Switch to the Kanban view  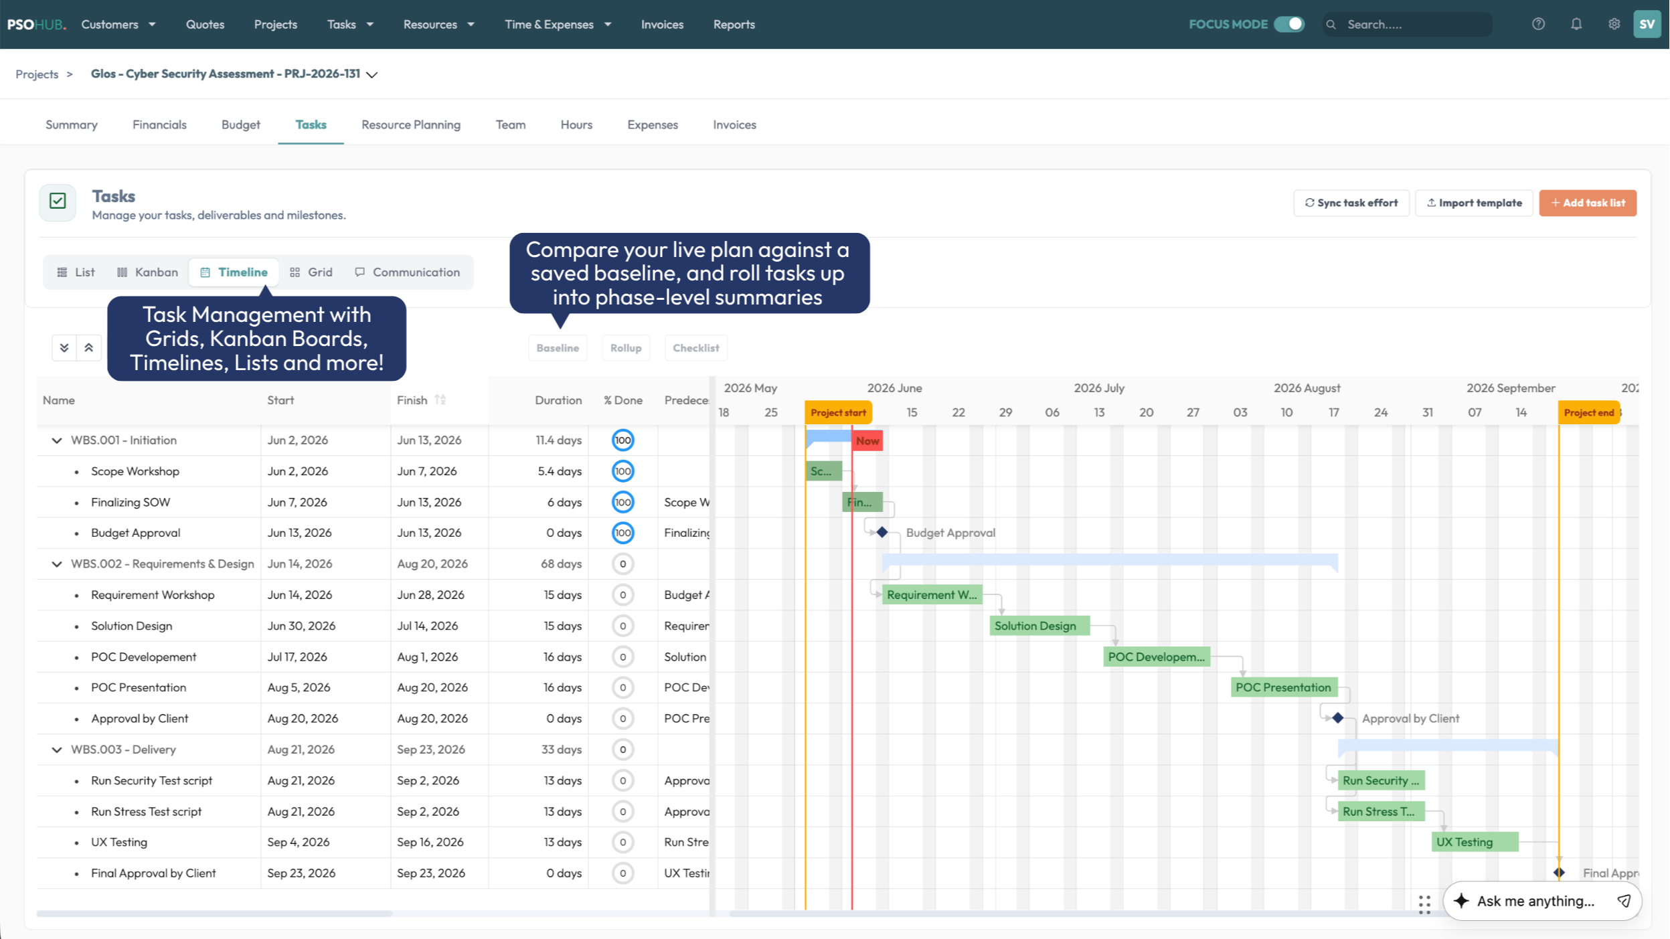click(x=147, y=272)
